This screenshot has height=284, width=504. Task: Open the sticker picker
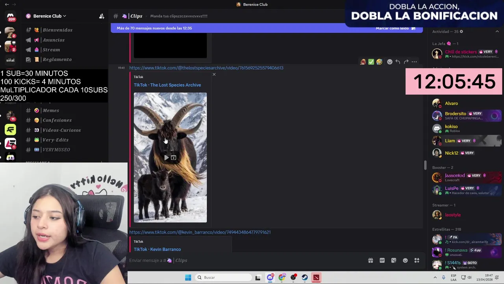[x=393, y=260]
